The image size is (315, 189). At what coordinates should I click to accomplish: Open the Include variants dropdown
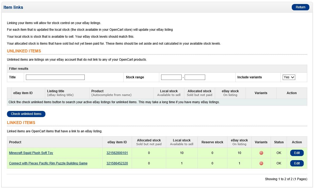(x=289, y=77)
